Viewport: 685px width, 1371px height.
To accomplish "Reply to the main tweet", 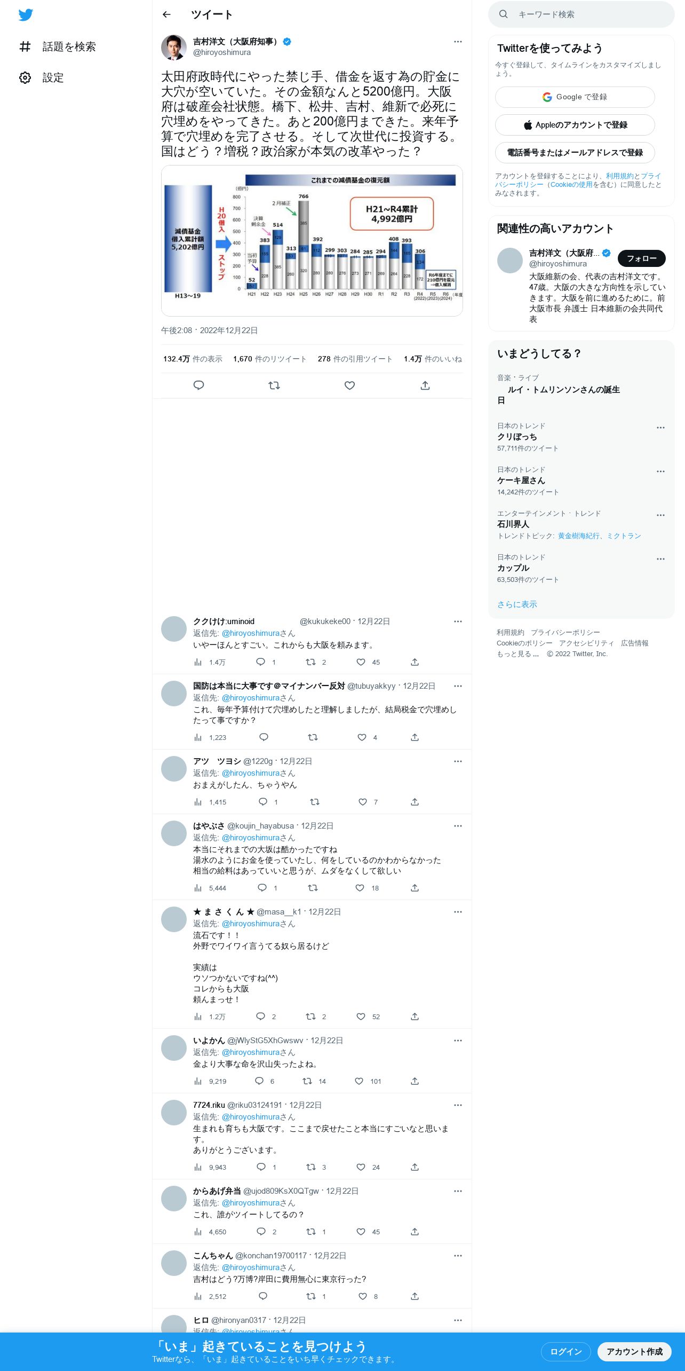I will 198,385.
